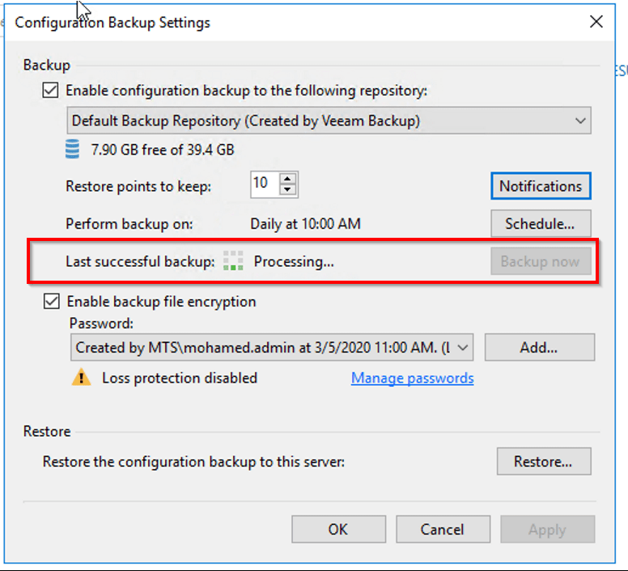The width and height of the screenshot is (628, 571).
Task: Click the Apply button
Action: tap(547, 529)
